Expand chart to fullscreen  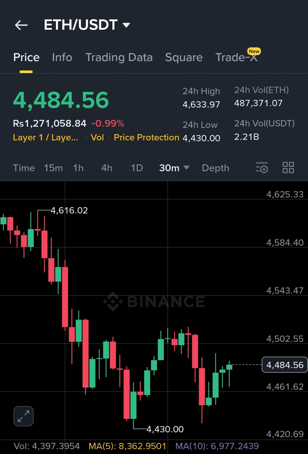click(x=23, y=416)
